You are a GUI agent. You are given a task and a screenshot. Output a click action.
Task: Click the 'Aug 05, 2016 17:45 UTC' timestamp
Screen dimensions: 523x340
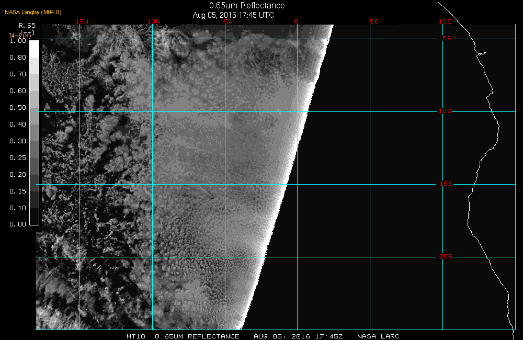[x=233, y=15]
